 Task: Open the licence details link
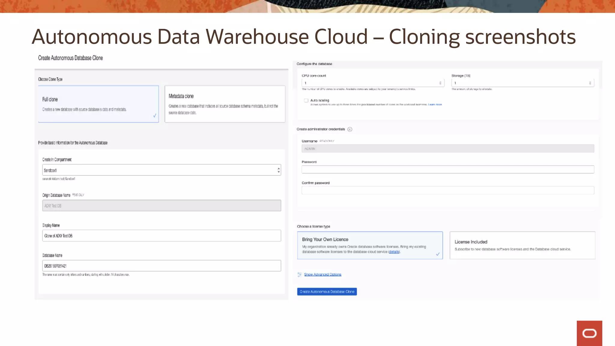pyautogui.click(x=394, y=252)
